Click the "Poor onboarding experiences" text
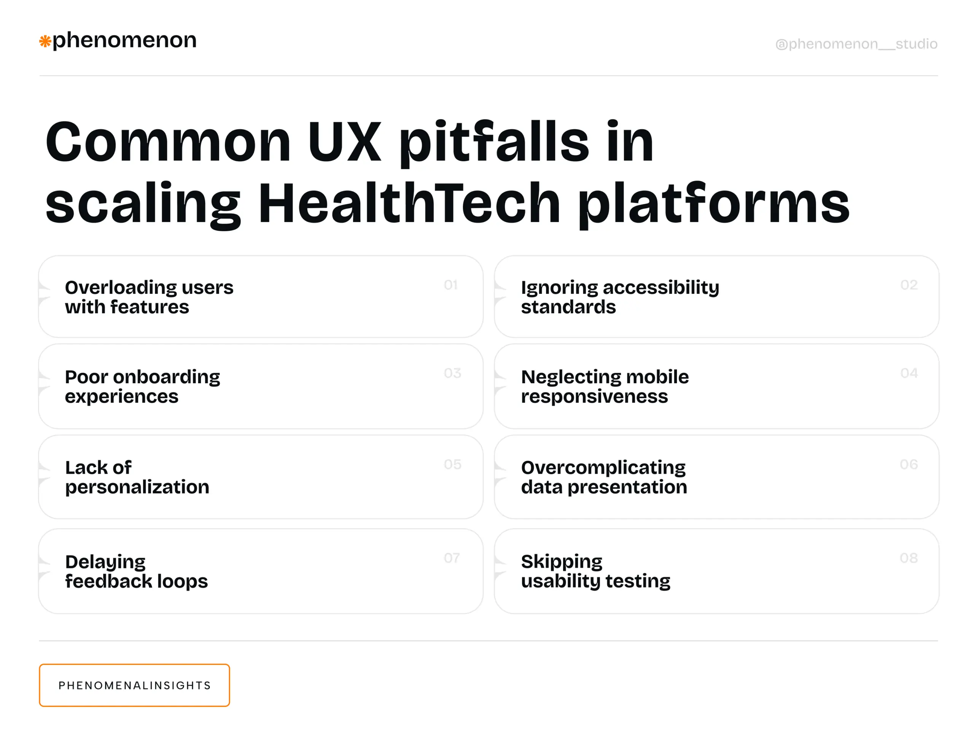Viewport: 974px width, 730px height. point(142,386)
